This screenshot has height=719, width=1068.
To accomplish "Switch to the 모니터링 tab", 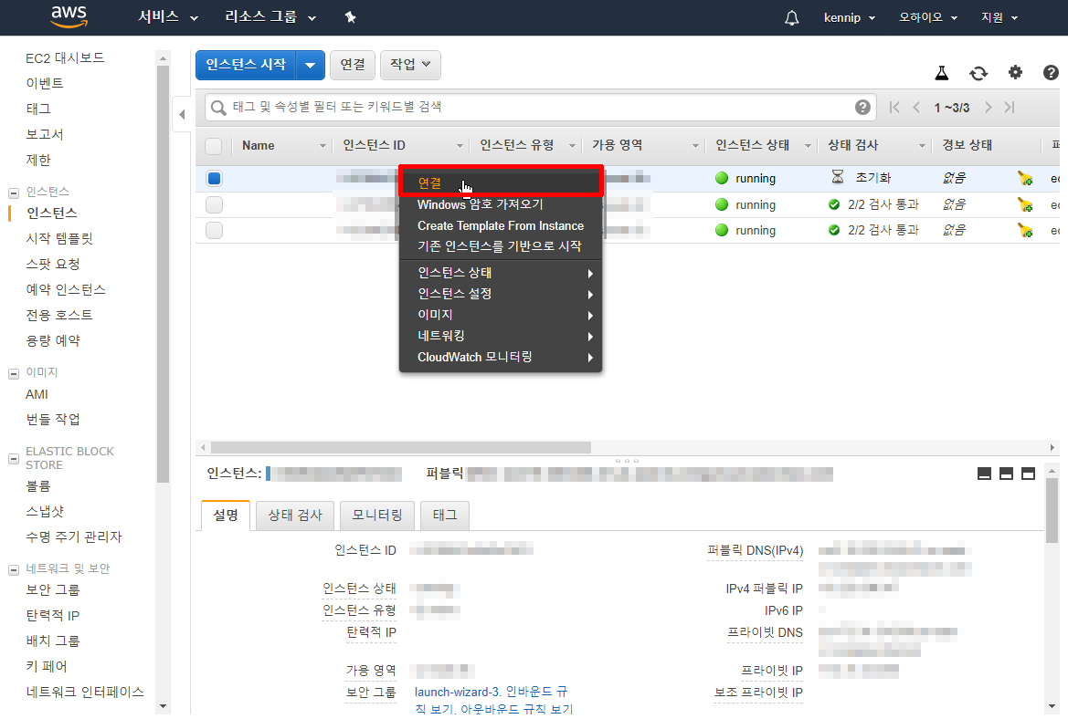I will coord(377,516).
